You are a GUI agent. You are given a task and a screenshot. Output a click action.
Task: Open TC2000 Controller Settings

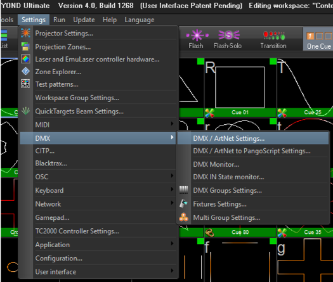pyautogui.click(x=98, y=231)
